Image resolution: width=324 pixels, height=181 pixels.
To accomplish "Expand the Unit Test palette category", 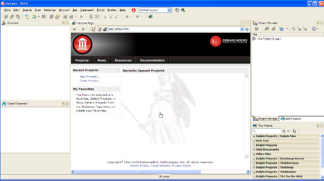I will pos(254,141).
